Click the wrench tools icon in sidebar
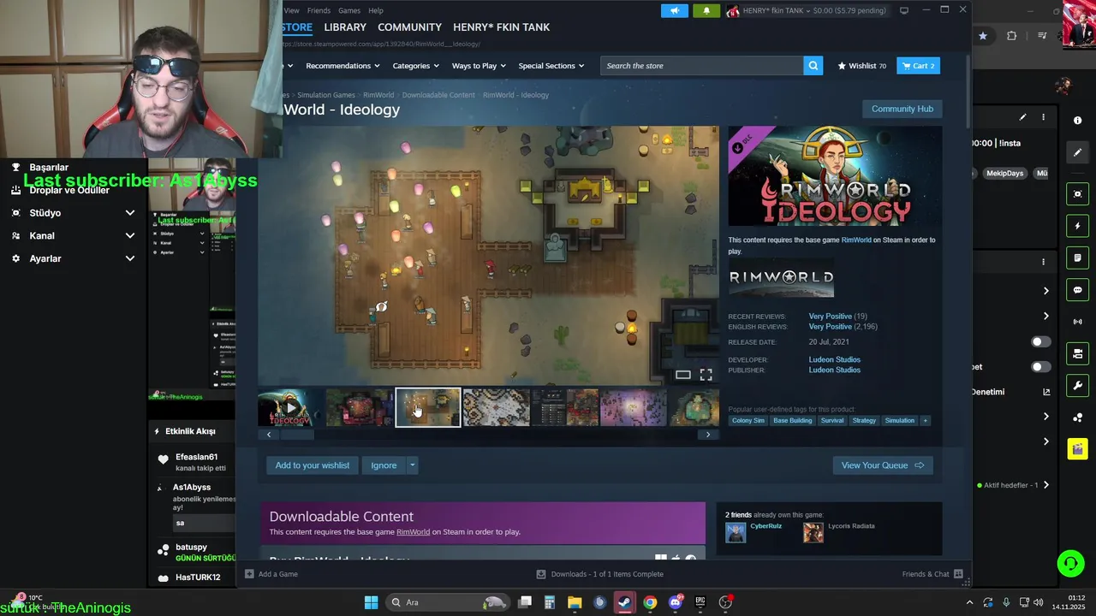This screenshot has width=1096, height=616. [1078, 386]
